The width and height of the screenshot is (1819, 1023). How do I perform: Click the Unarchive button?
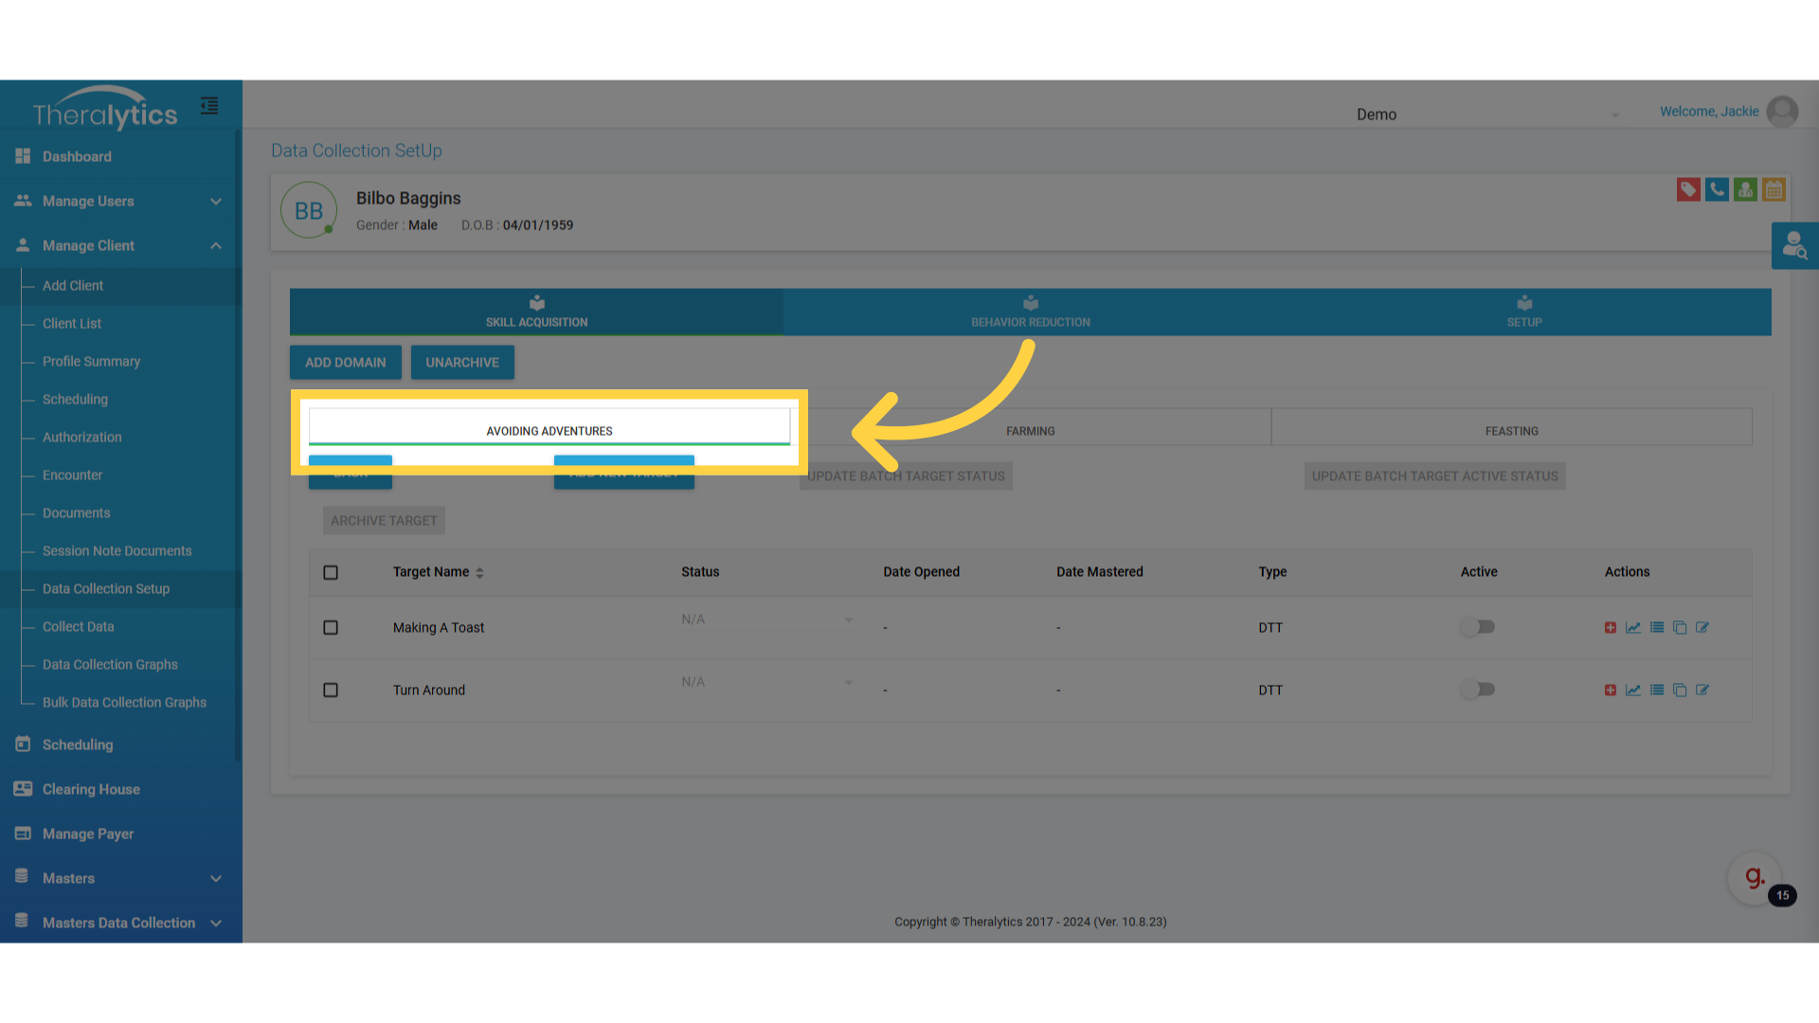click(461, 363)
